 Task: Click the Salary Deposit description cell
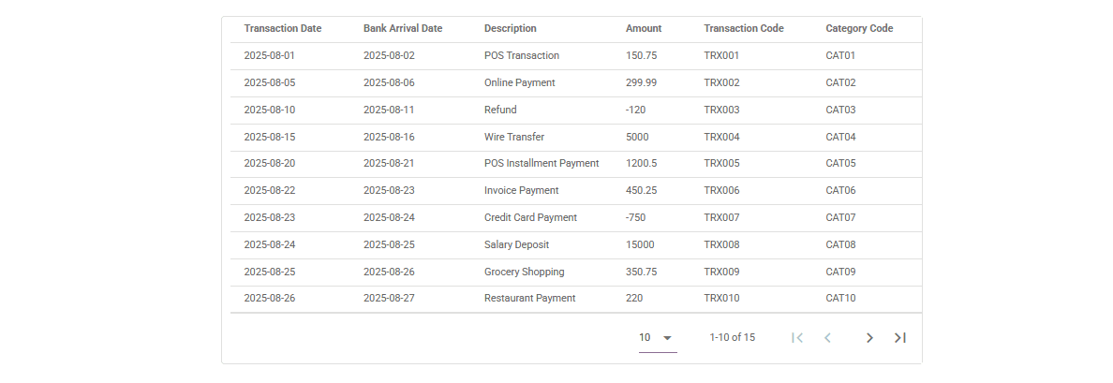(x=516, y=244)
